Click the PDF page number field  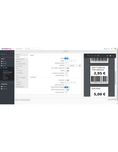(86, 56)
